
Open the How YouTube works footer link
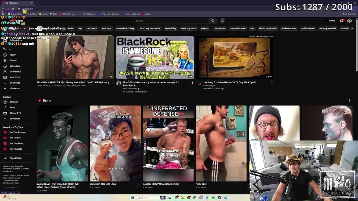[x=12, y=178]
